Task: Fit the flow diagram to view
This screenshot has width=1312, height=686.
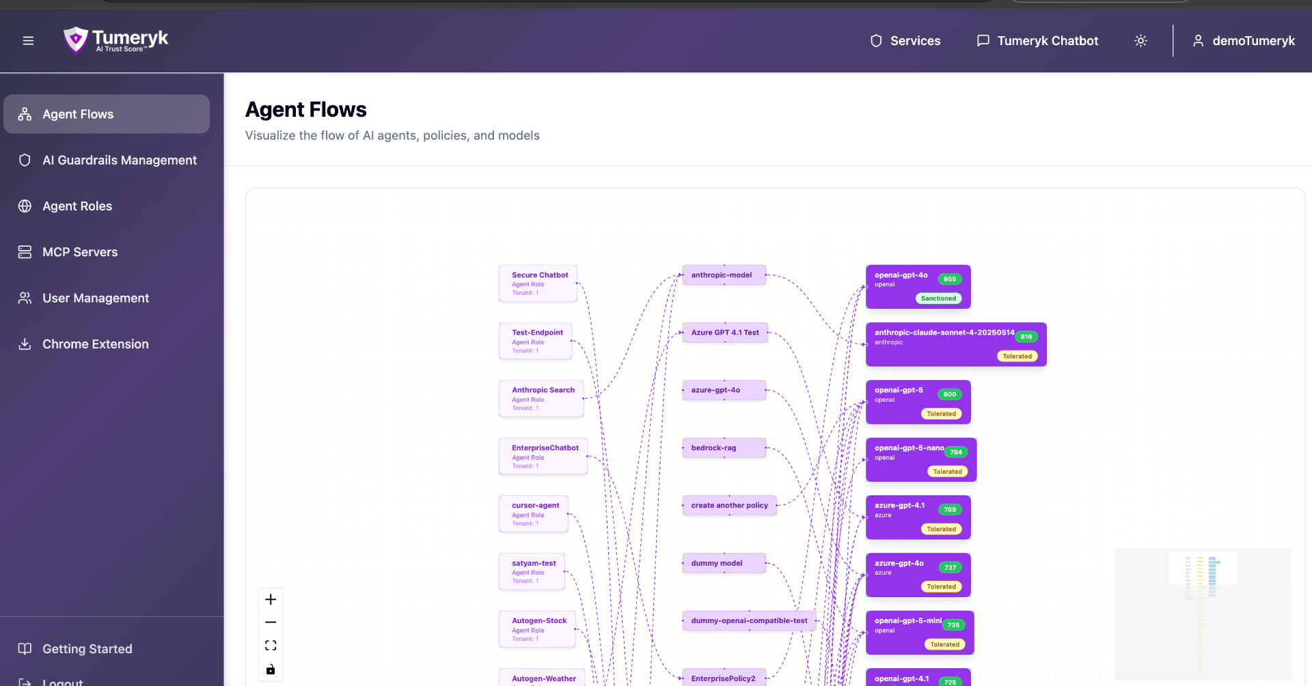Action: pos(271,646)
